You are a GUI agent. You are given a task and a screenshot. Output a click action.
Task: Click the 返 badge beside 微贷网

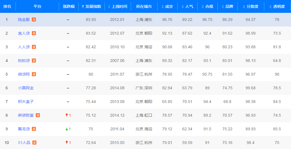[x=34, y=74]
